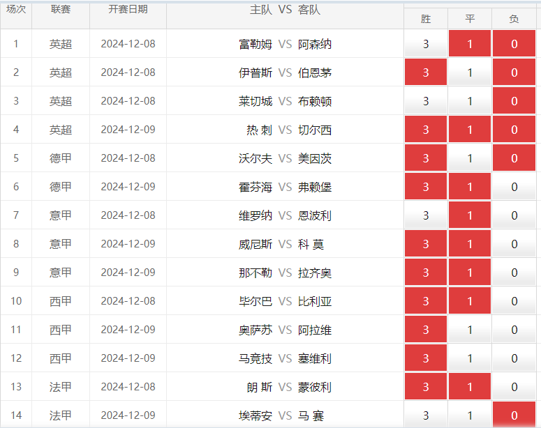The width and height of the screenshot is (541, 428).
Task: Mark win (3) for 马竞技 VS 塞维利
Action: pyautogui.click(x=426, y=358)
